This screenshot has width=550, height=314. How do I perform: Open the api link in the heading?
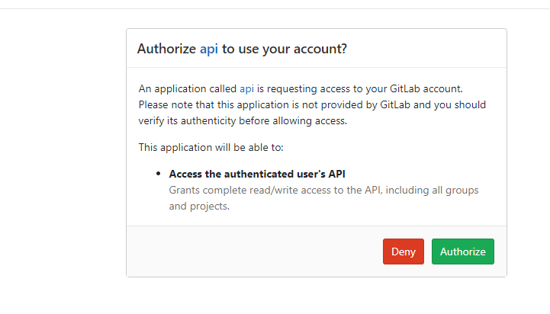pyautogui.click(x=209, y=49)
